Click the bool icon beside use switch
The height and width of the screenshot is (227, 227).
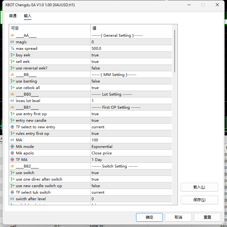(x=12, y=173)
